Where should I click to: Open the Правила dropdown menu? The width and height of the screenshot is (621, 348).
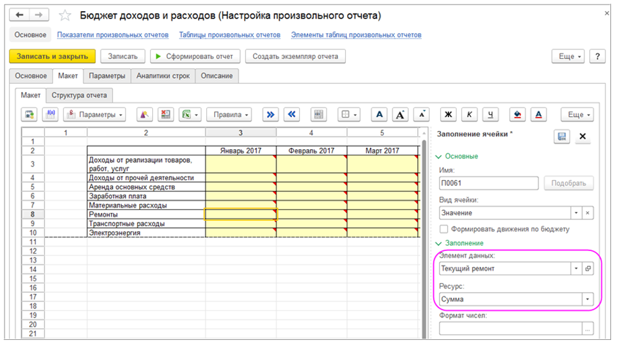click(230, 114)
